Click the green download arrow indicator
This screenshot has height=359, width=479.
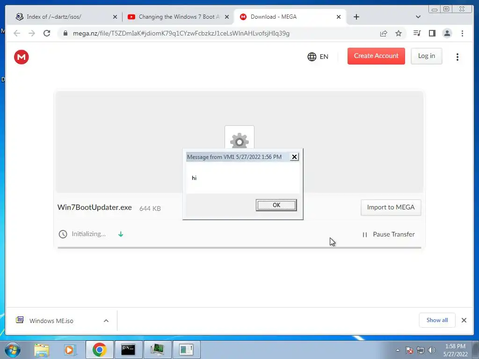(121, 234)
